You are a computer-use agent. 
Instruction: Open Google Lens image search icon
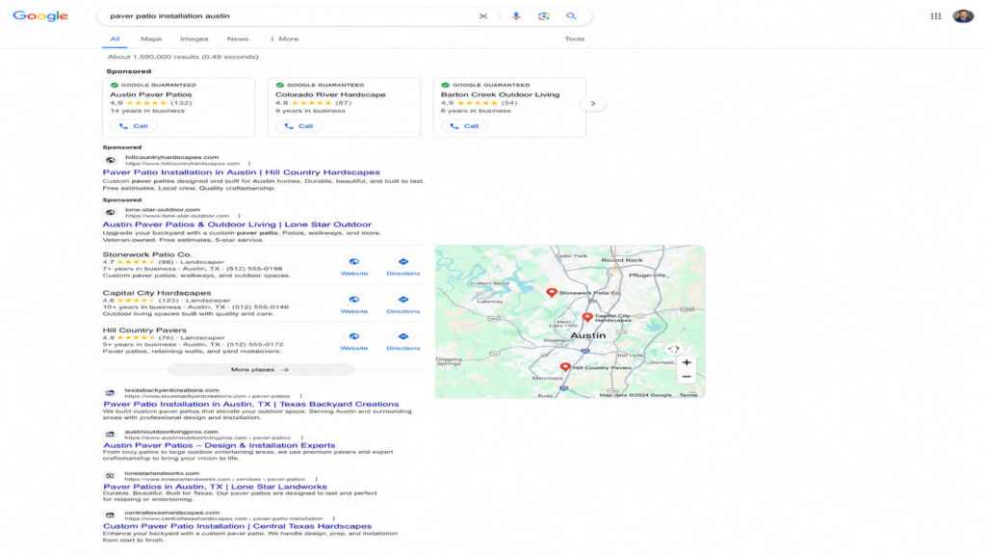click(x=544, y=16)
